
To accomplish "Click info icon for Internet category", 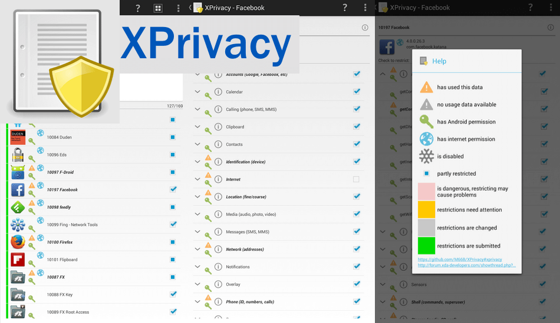I will point(218,179).
